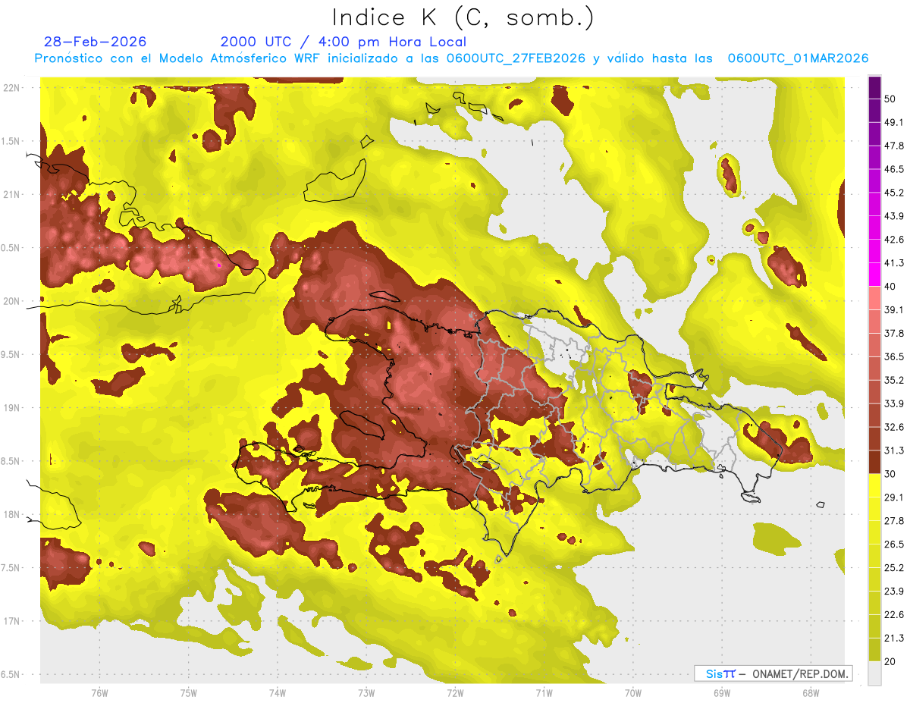Click the "70W" longitude axis label

click(x=632, y=692)
